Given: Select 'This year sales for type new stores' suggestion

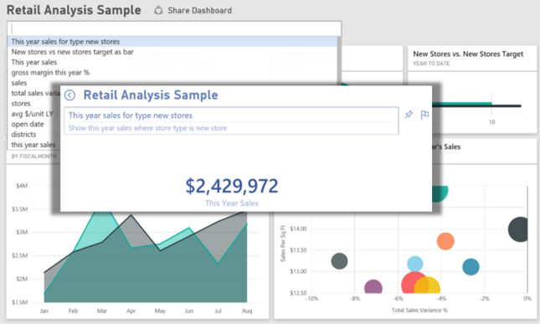Looking at the screenshot, I should 172,41.
